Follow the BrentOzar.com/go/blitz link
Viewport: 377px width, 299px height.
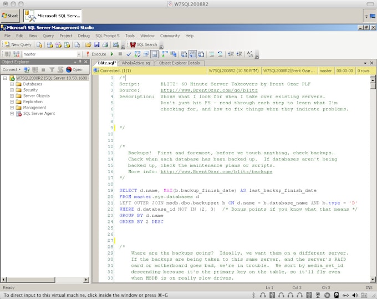click(209, 90)
